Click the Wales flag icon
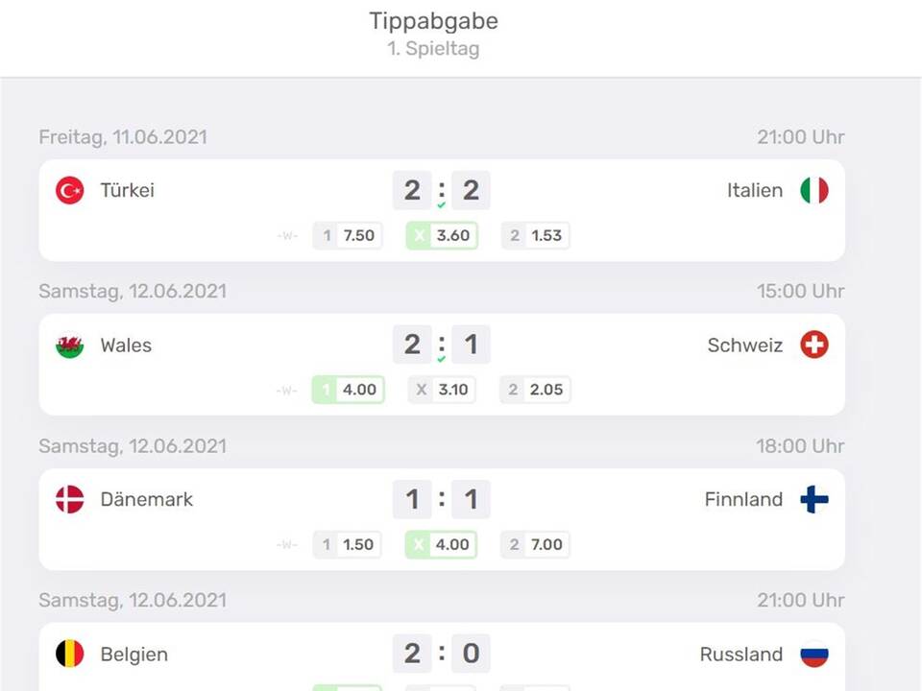The height and width of the screenshot is (691, 922). click(x=69, y=345)
